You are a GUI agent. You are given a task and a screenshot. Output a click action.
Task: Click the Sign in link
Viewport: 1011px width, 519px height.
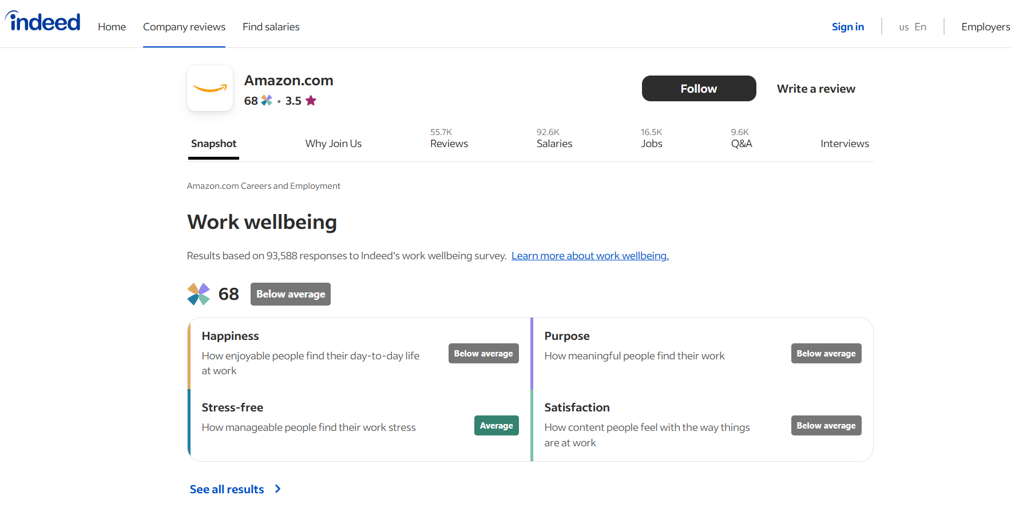point(848,27)
